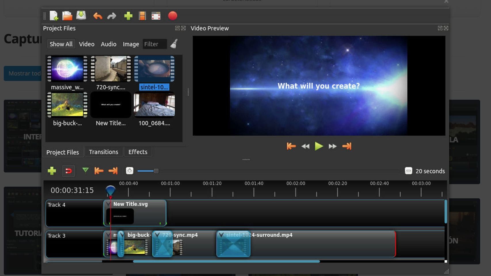Open the 720-sync.mp4 clip menu arrow
The image size is (491, 276).
157,235
